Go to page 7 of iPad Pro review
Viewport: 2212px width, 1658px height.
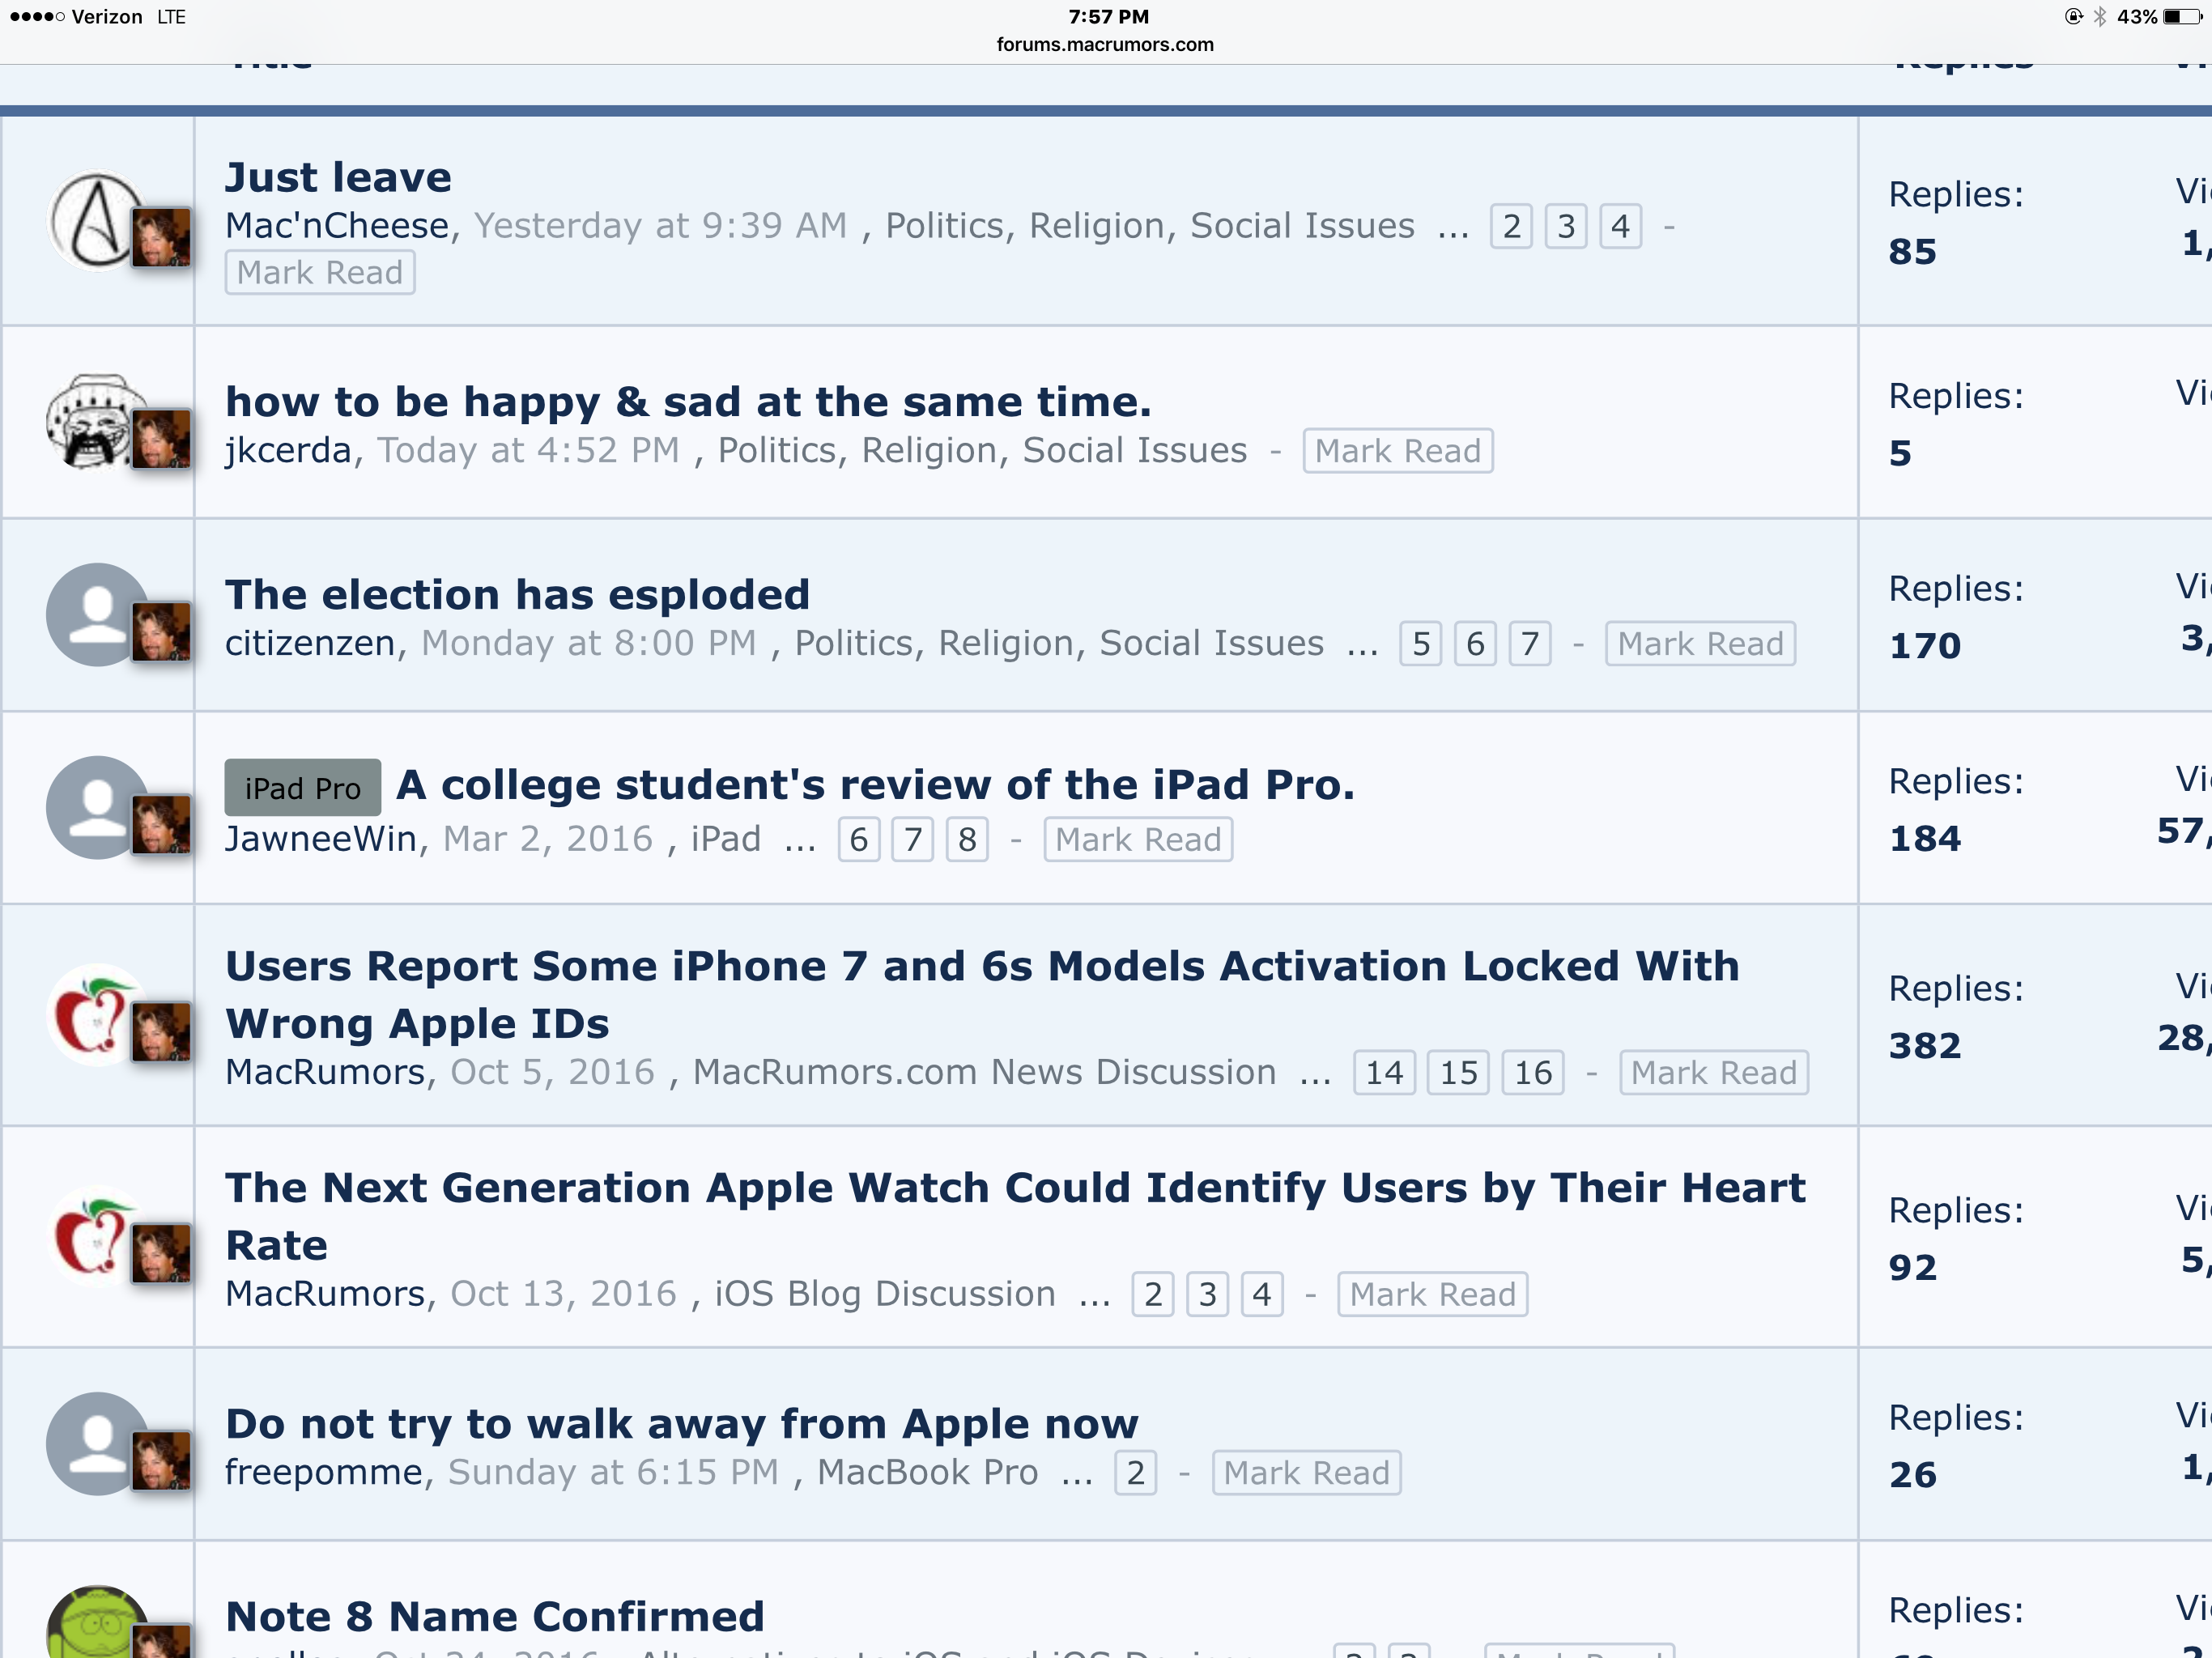click(x=913, y=840)
